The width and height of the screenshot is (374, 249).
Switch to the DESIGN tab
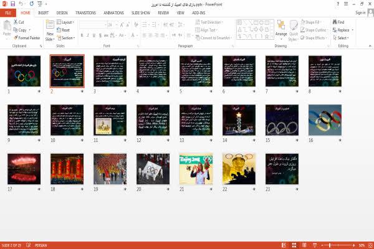62,13
